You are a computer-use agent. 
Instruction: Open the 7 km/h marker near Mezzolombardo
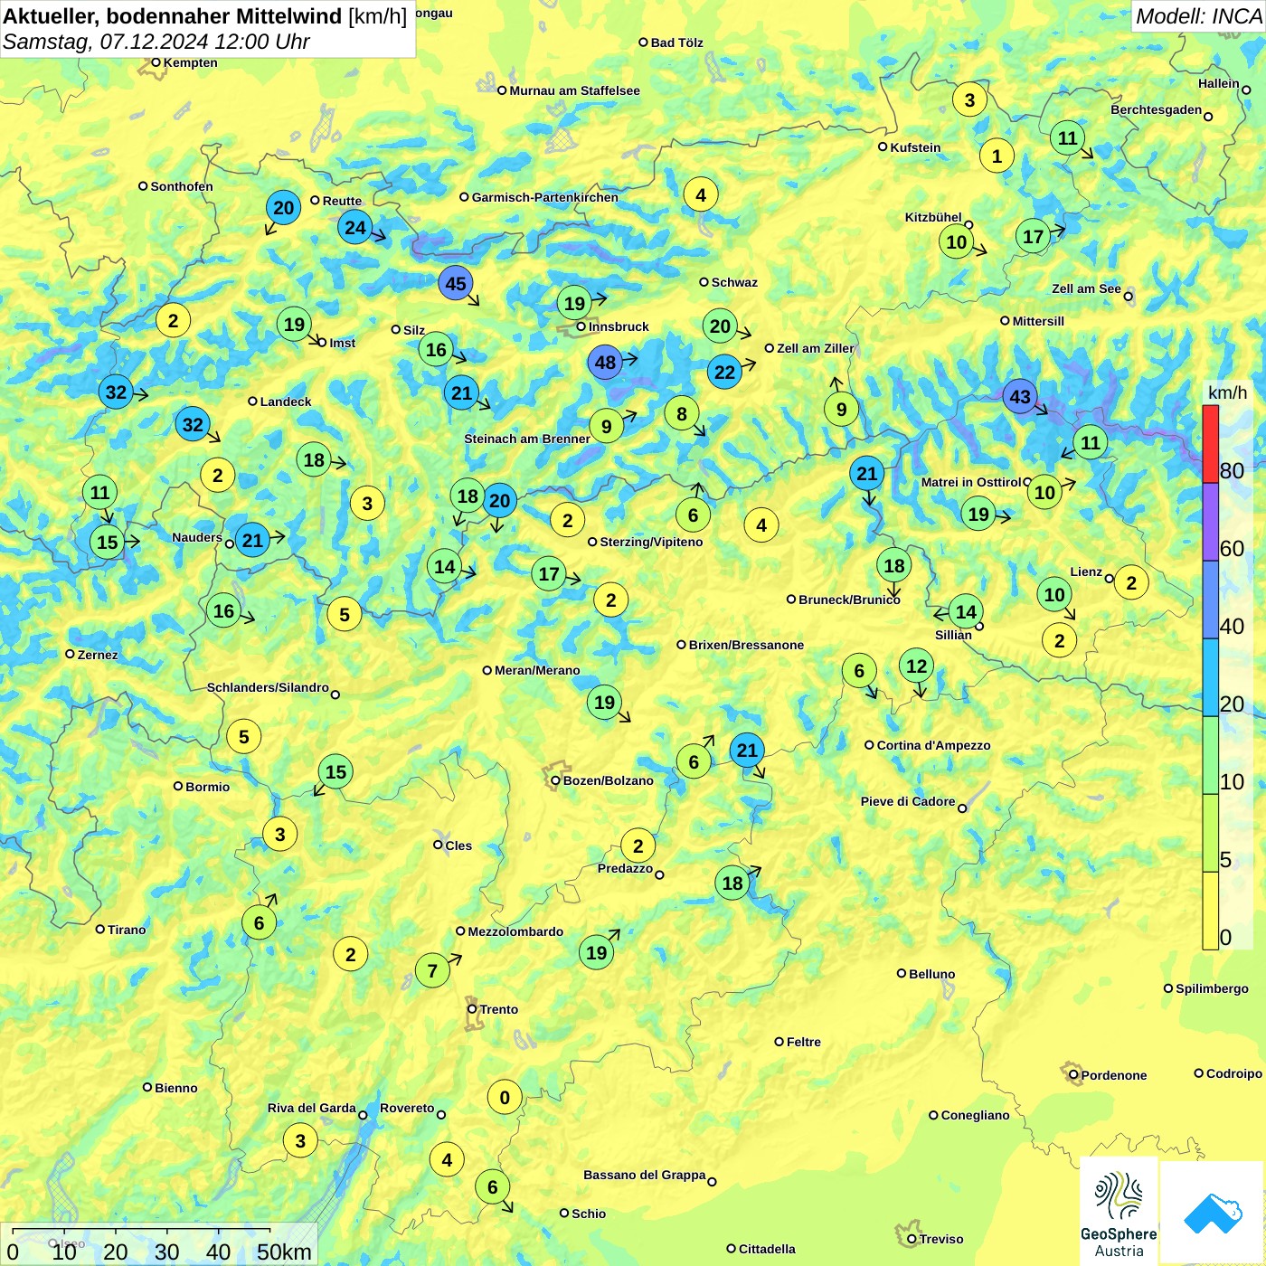[x=432, y=971]
